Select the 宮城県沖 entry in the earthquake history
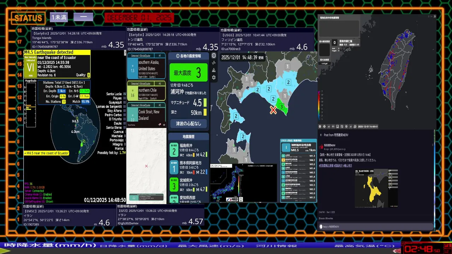The width and height of the screenshot is (452, 254). (x=189, y=185)
